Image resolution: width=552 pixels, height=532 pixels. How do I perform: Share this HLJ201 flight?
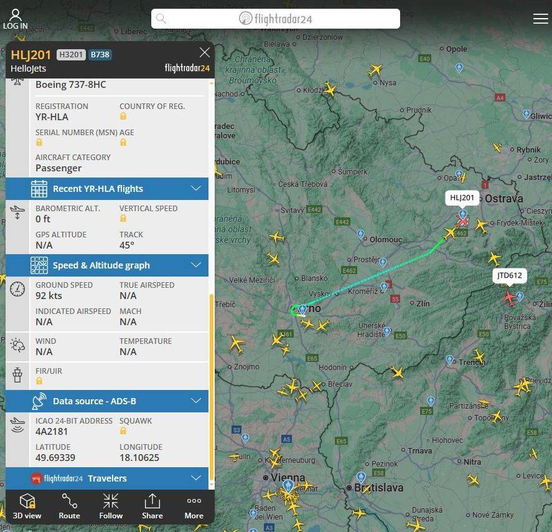click(x=152, y=506)
